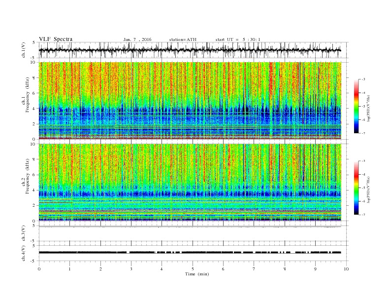390x302 pixels.
Task: Click the "VLF Spectra" plot title
Action: point(56,39)
